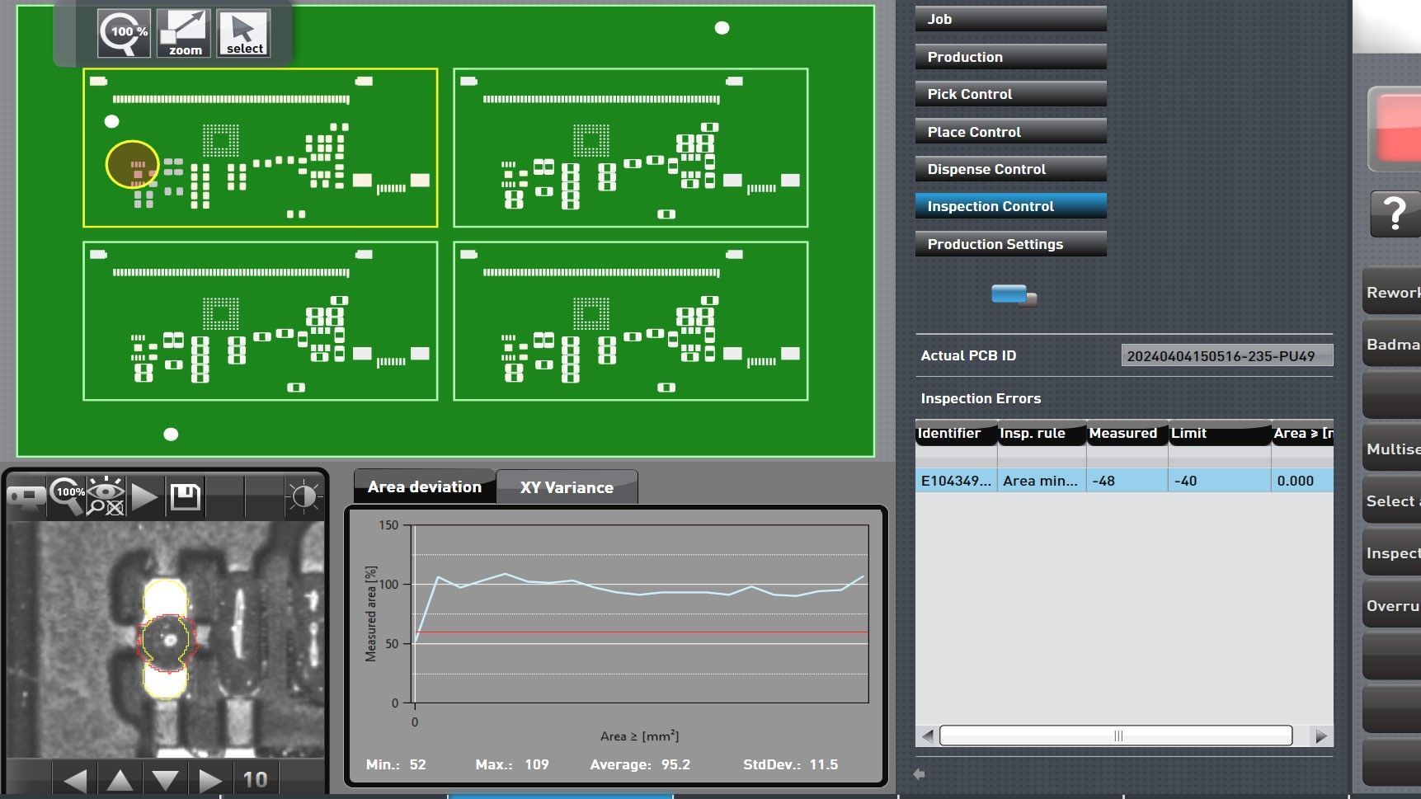This screenshot has height=799, width=1421.
Task: Open the Pick Control section
Action: click(1010, 94)
